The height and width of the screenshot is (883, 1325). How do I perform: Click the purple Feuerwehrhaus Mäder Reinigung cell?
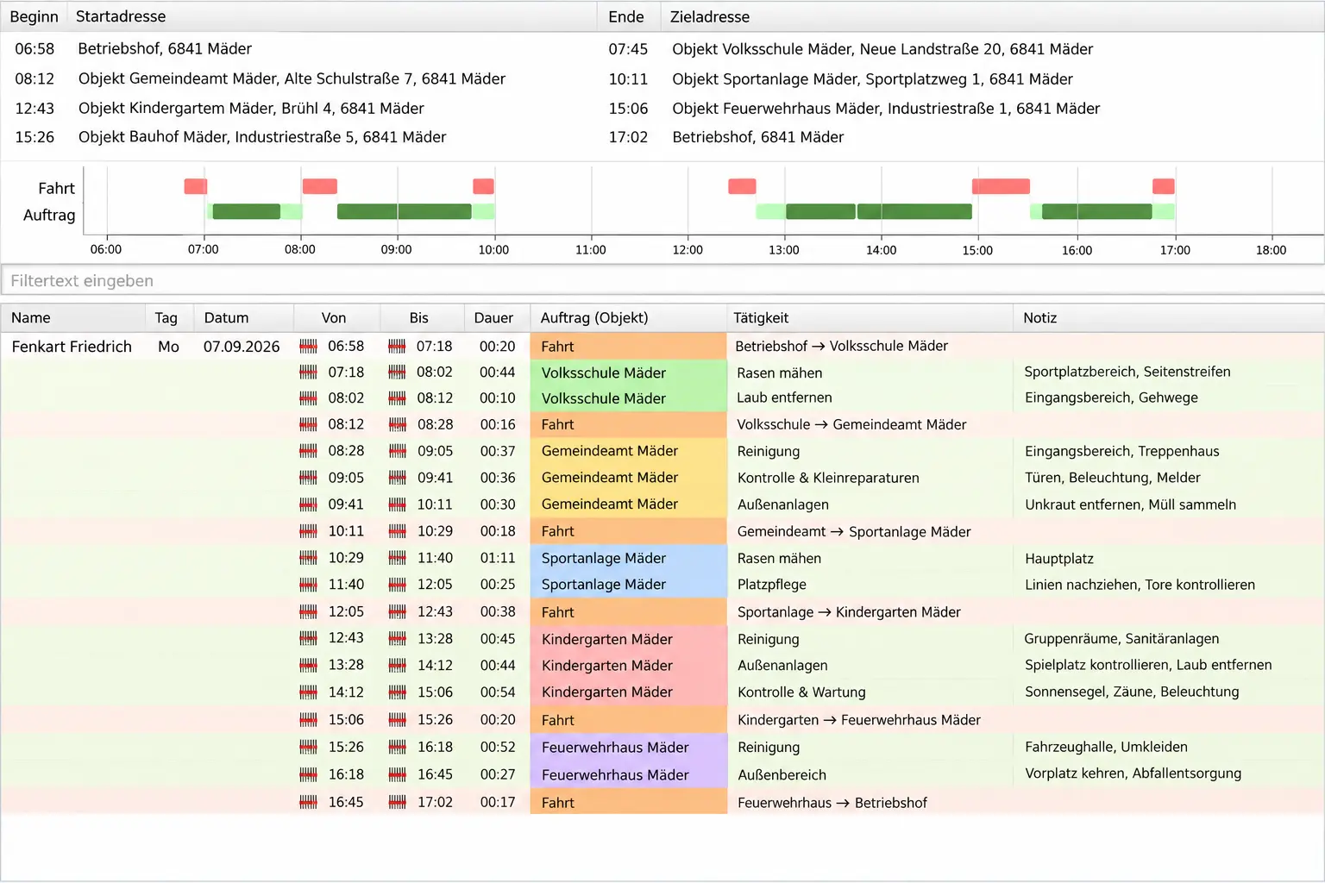[628, 748]
